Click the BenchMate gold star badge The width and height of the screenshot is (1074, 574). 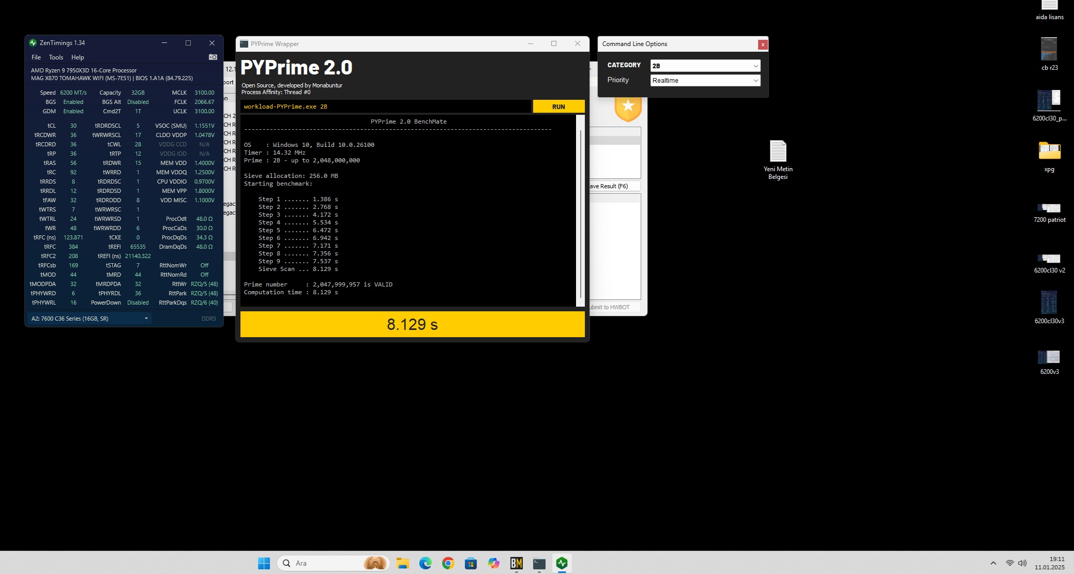(x=628, y=108)
